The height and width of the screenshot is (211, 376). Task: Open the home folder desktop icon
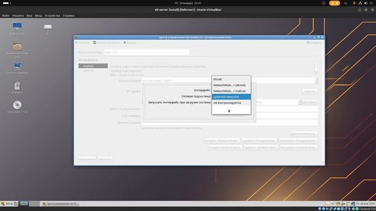[17, 50]
